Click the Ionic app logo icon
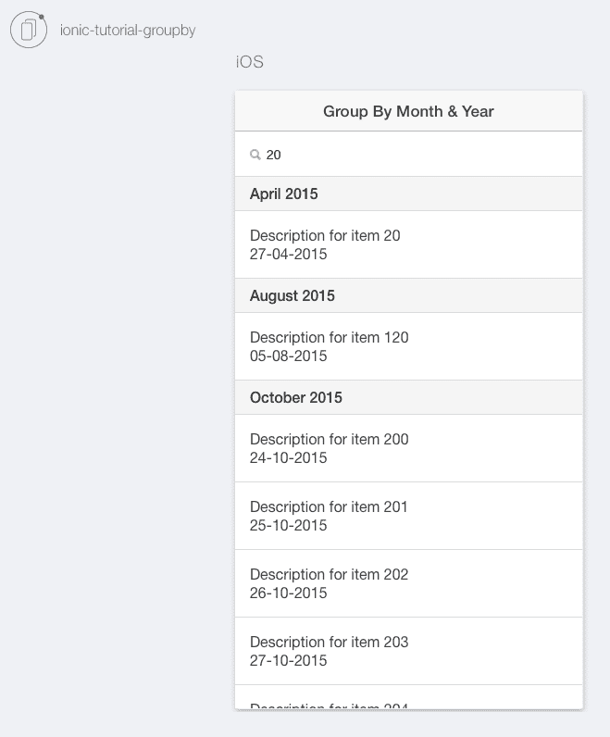 click(x=29, y=30)
